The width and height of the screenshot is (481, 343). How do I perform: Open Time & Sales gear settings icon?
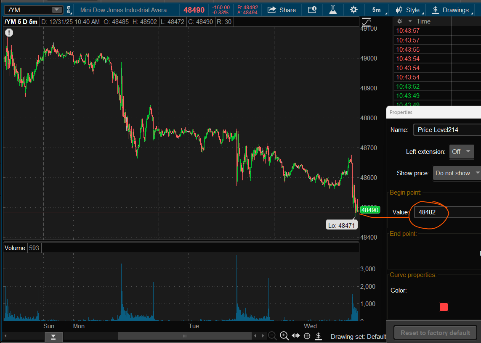point(399,21)
